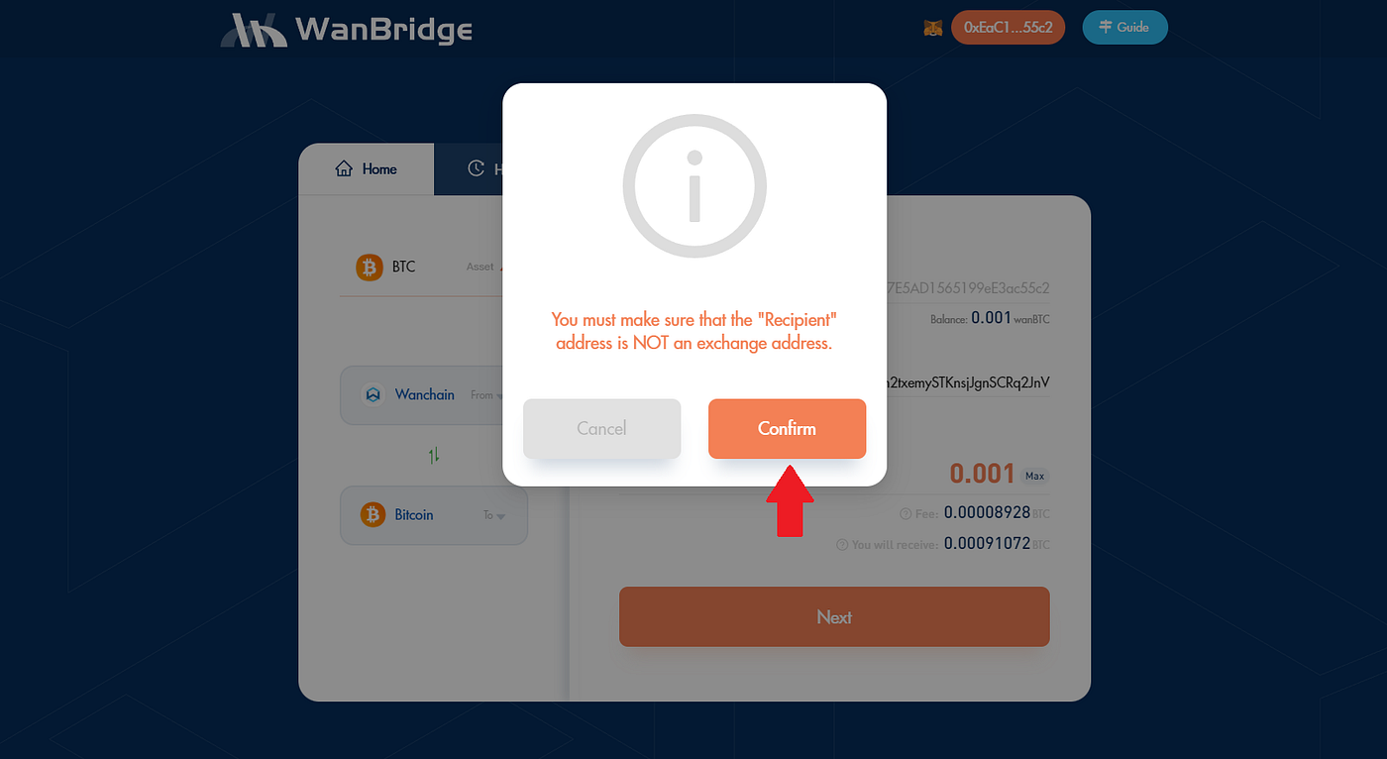Cancel the recipient address warning
The image size is (1387, 759).
tap(601, 429)
